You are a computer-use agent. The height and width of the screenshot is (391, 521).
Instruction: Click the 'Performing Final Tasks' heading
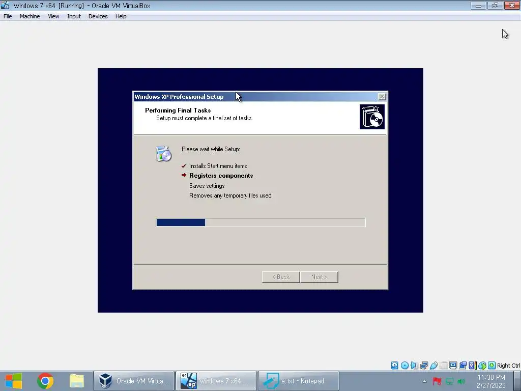pos(178,110)
